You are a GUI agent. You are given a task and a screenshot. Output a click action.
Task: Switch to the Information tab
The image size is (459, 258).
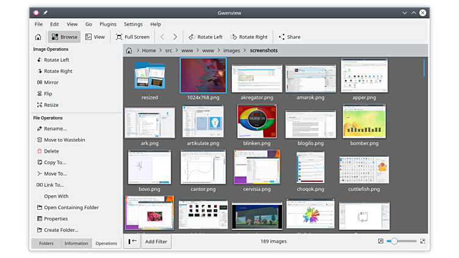pyautogui.click(x=76, y=243)
